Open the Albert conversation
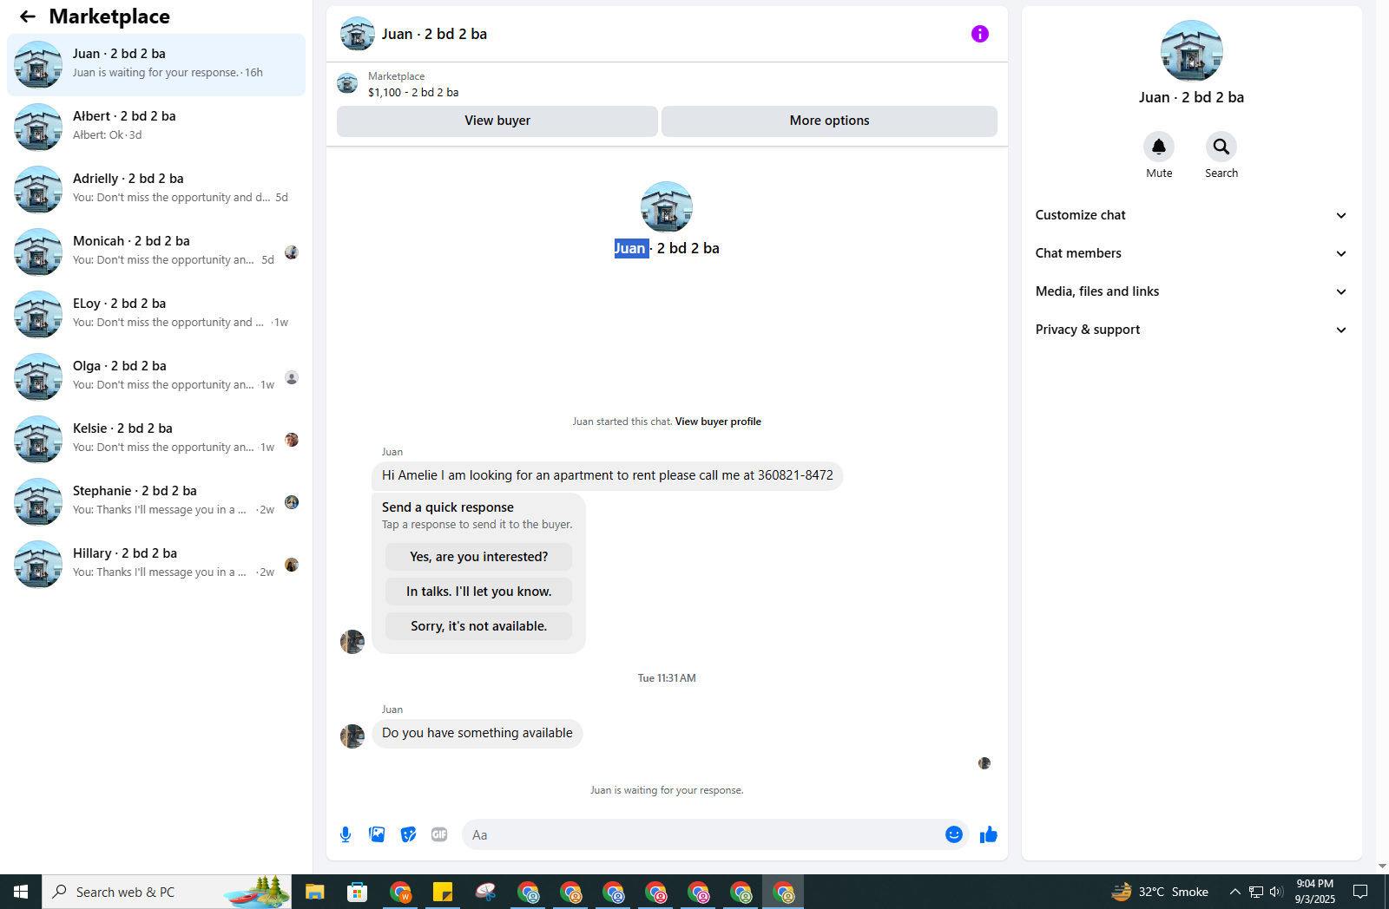This screenshot has width=1389, height=909. tap(156, 128)
